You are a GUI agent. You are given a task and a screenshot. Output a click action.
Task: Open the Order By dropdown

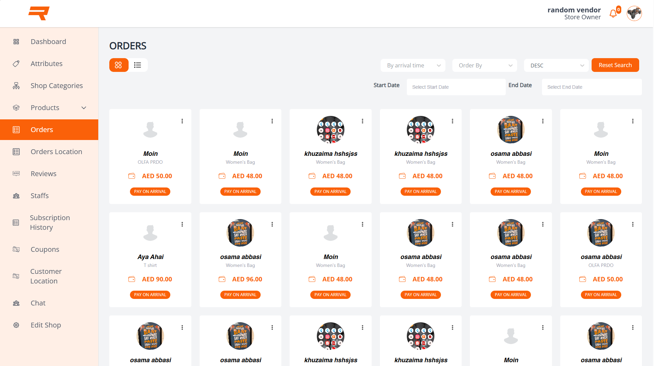point(485,65)
